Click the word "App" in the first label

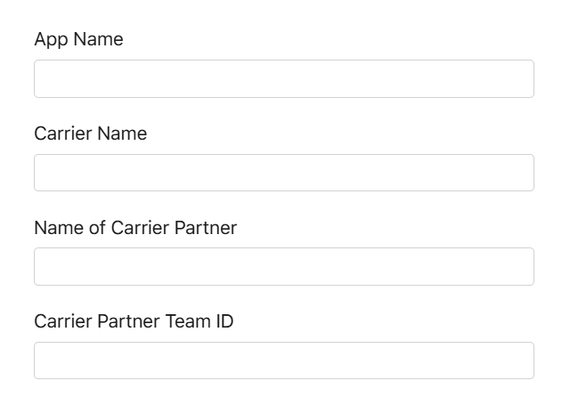51,39
